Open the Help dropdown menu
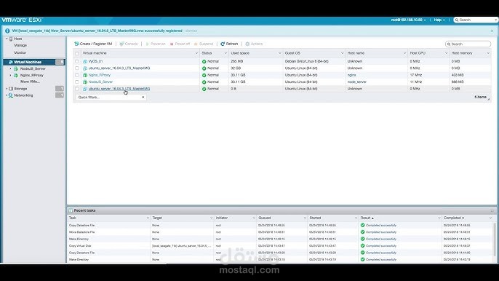The width and height of the screenshot is (499, 281). 439,20
